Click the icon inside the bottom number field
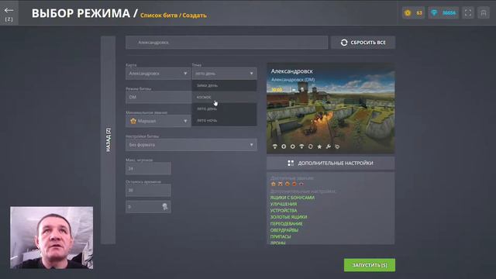The height and width of the screenshot is (279, 496). coord(165,207)
